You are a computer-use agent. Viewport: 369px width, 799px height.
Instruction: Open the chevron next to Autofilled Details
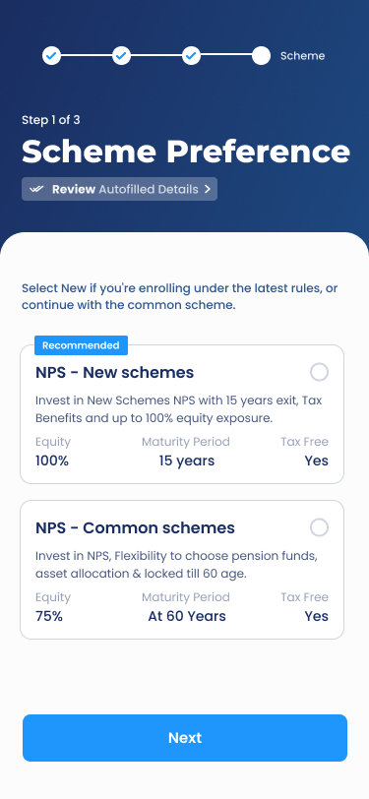(207, 189)
